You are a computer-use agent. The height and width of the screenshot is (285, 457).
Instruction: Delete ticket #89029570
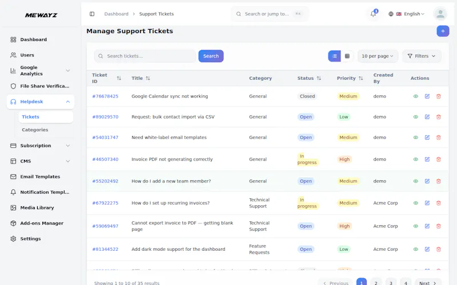(438, 117)
